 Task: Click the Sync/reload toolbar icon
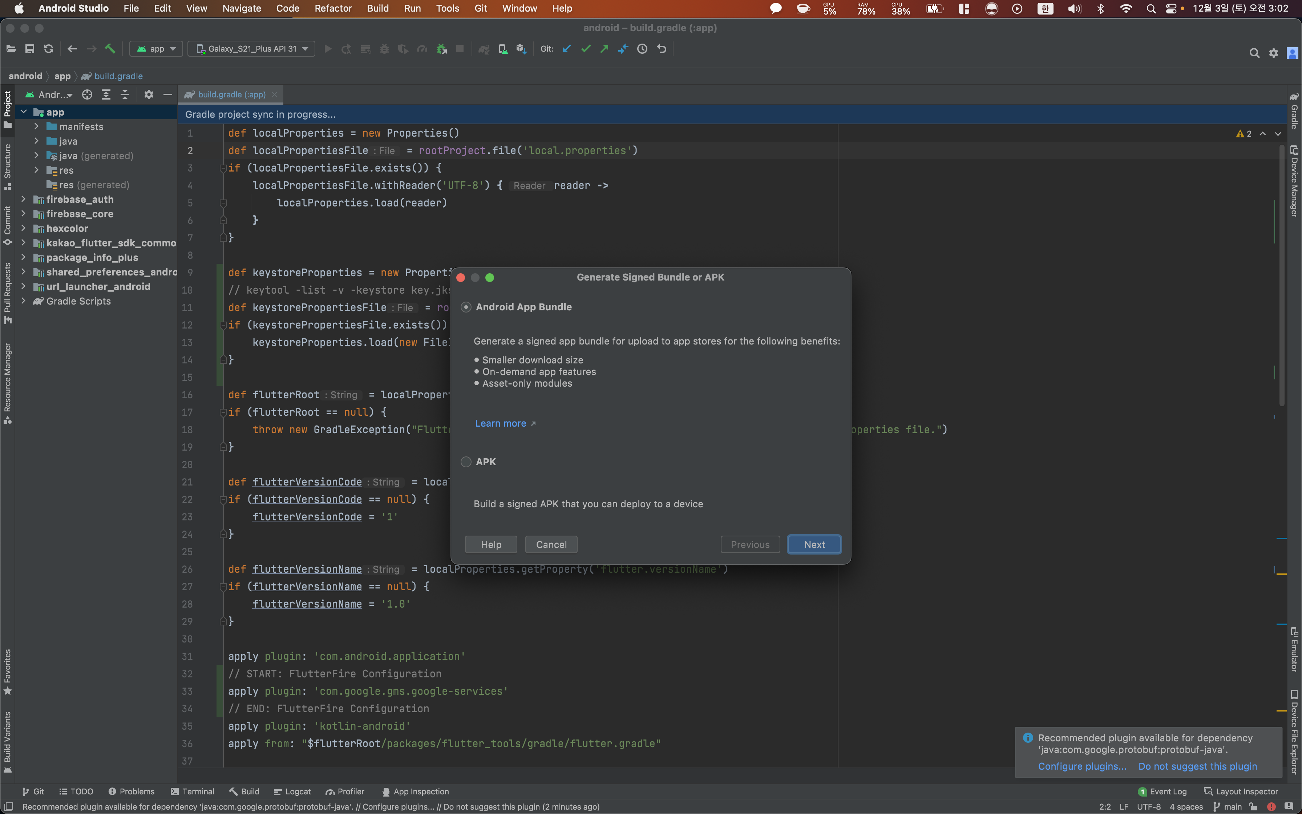(x=48, y=49)
